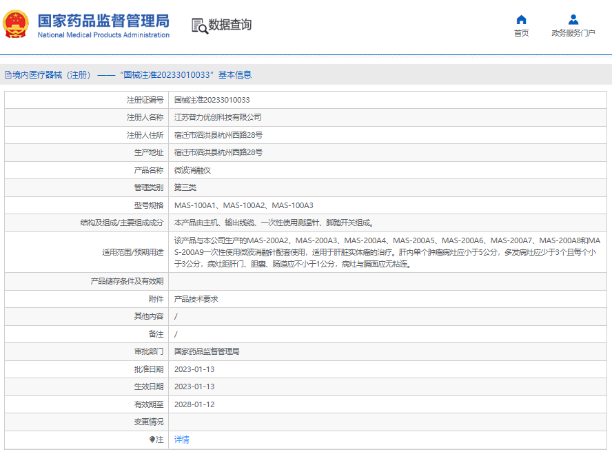Screen dimensions: 612x454
Task: Click the 政务服务门户 label
Action: pyautogui.click(x=573, y=33)
